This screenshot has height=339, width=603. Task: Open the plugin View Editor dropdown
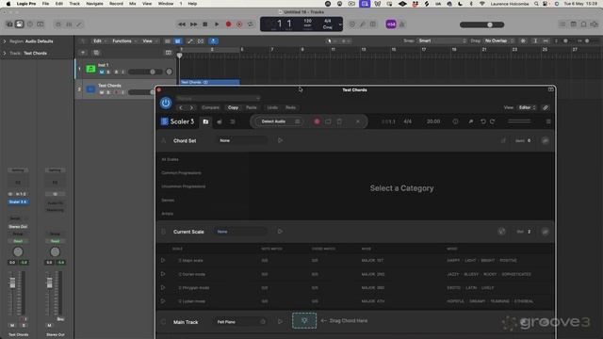527,107
